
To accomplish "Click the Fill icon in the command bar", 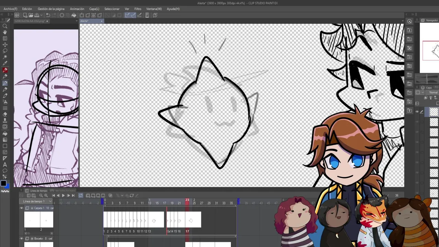I will point(74,15).
